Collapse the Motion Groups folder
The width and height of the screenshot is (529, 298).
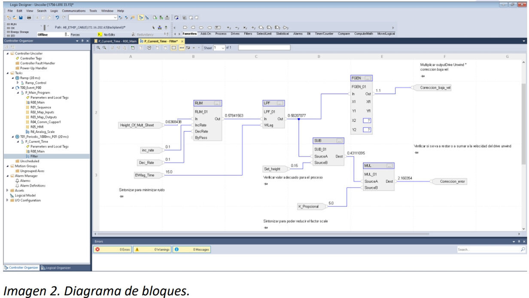(7, 166)
